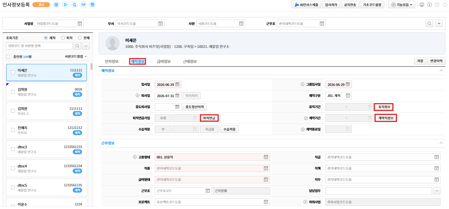Open the info icon in top right

point(430,5)
